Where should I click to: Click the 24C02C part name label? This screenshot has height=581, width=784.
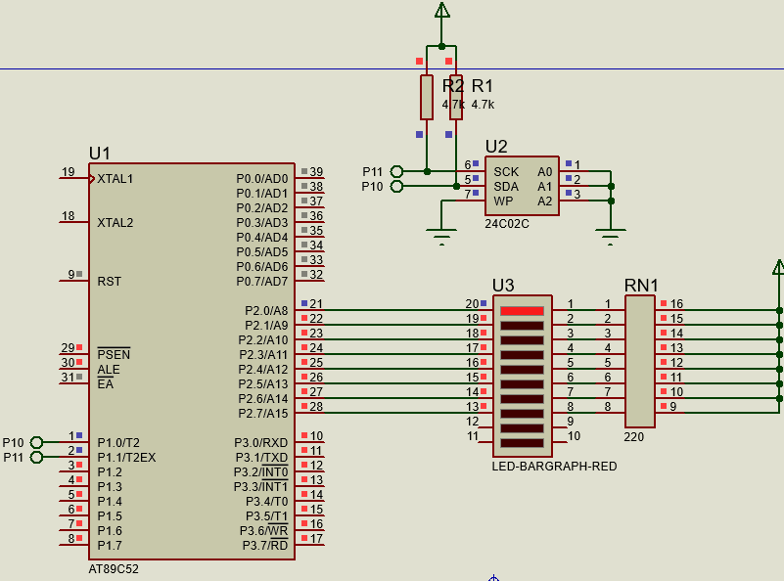point(507,224)
